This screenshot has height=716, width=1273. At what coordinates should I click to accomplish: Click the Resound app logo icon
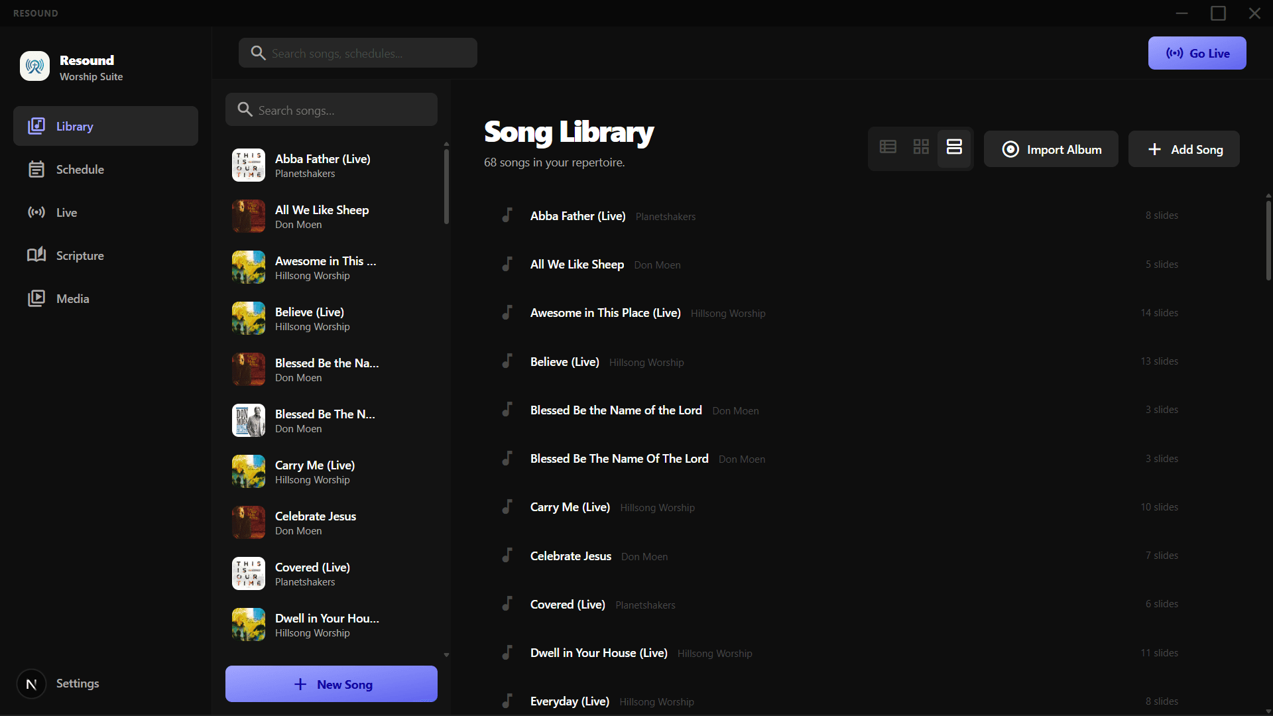click(34, 66)
